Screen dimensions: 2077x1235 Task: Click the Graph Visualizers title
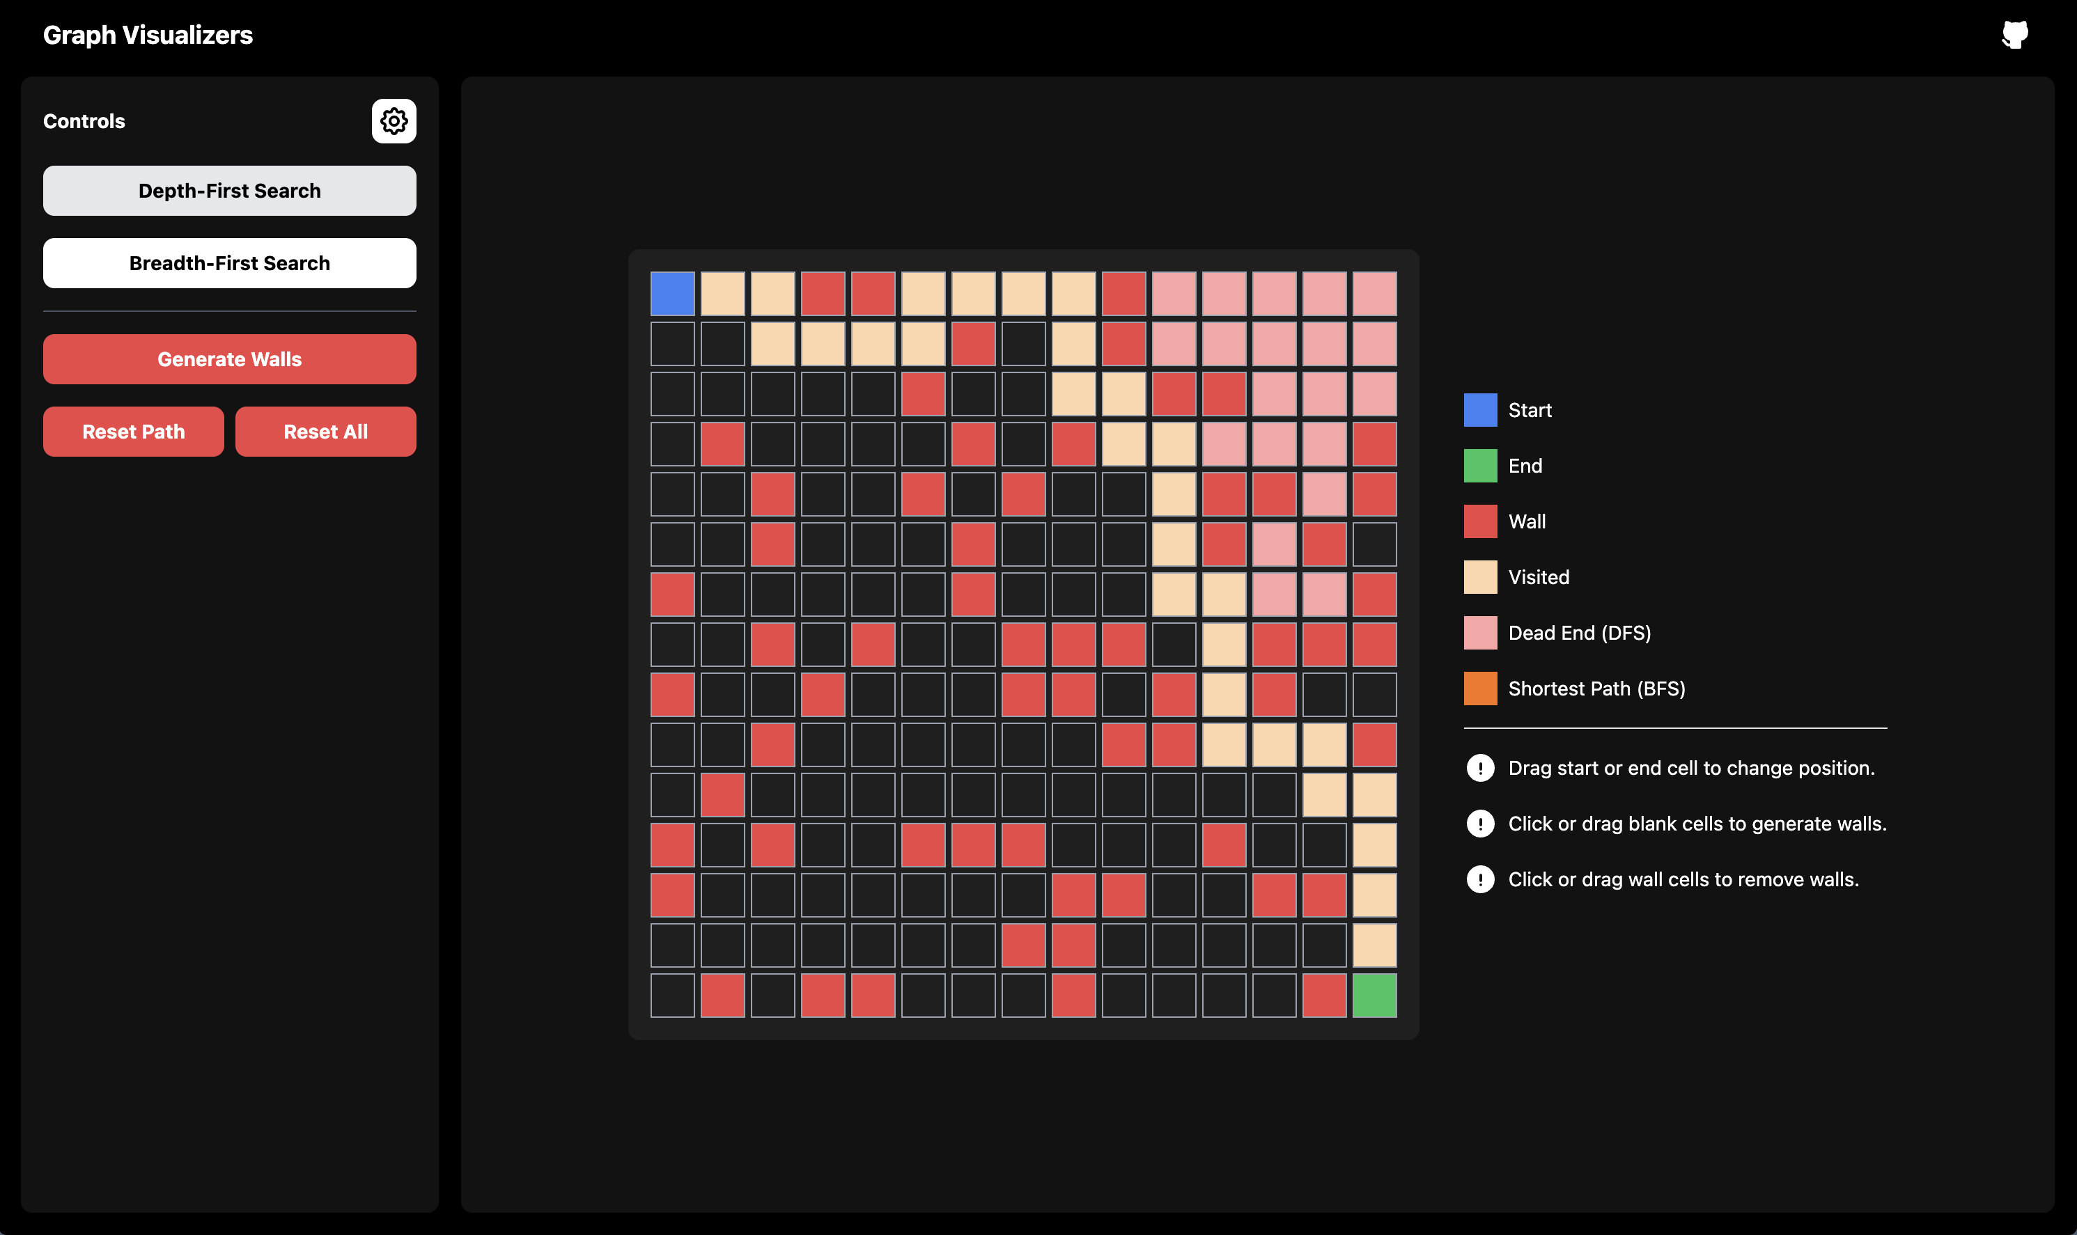pos(148,34)
